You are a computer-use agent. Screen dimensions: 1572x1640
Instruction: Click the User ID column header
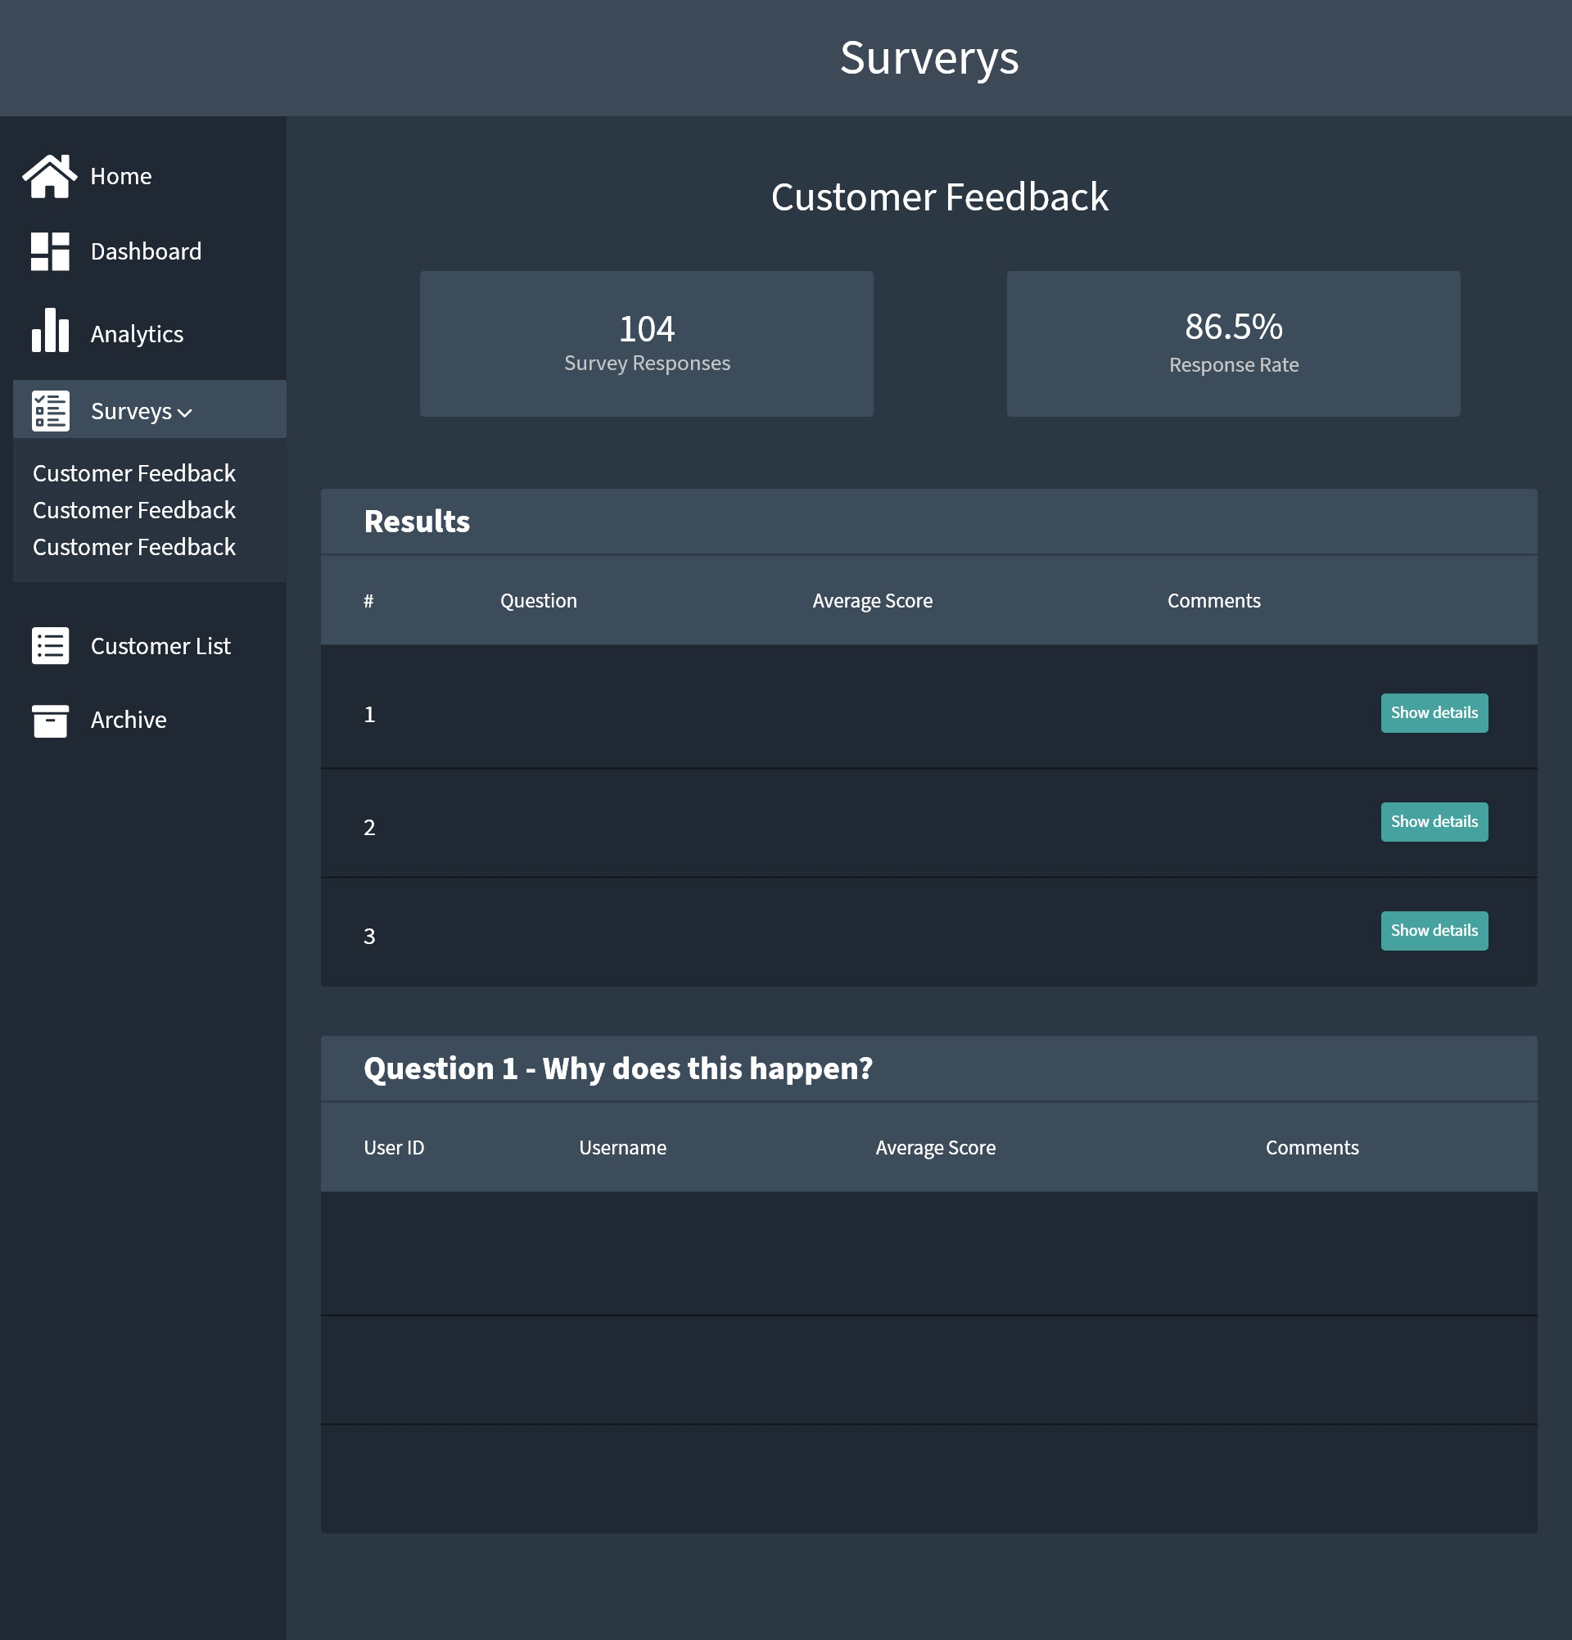pyautogui.click(x=394, y=1148)
